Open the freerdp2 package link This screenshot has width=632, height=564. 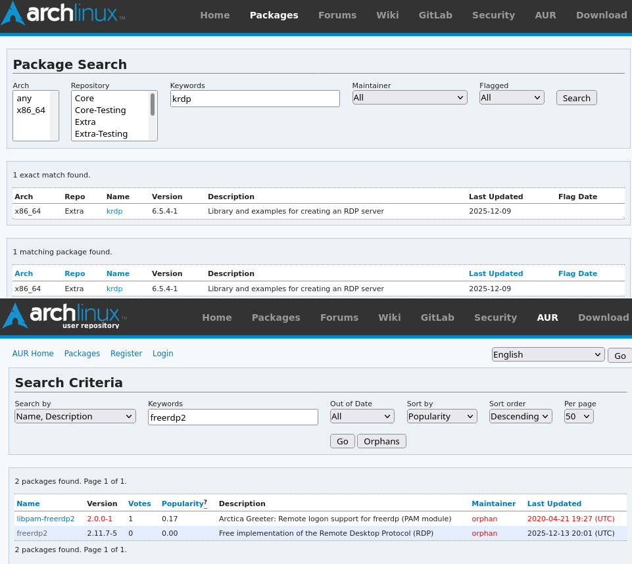32,533
